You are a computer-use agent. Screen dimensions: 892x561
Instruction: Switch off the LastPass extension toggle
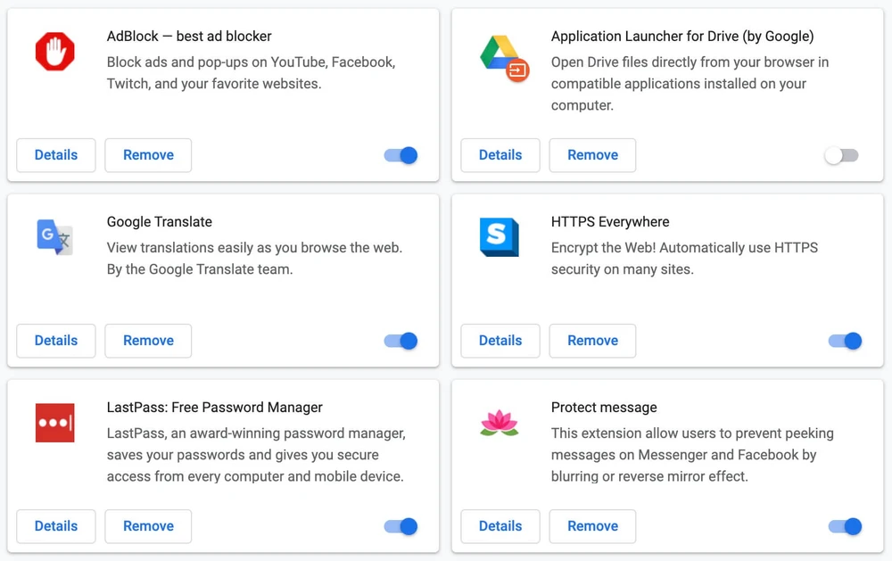401,526
